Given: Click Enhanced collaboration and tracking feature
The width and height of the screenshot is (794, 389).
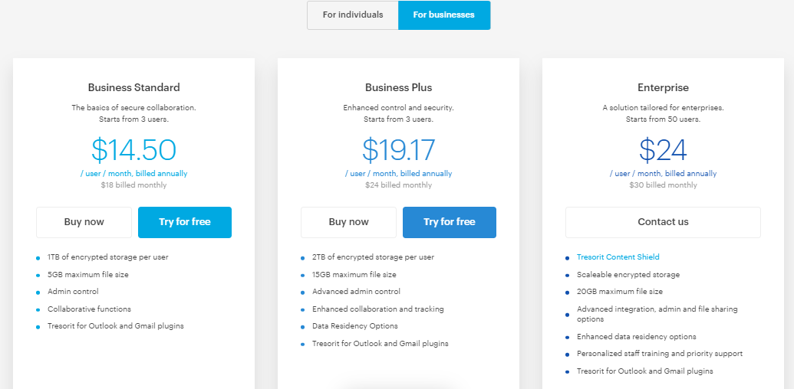Looking at the screenshot, I should click(x=377, y=309).
